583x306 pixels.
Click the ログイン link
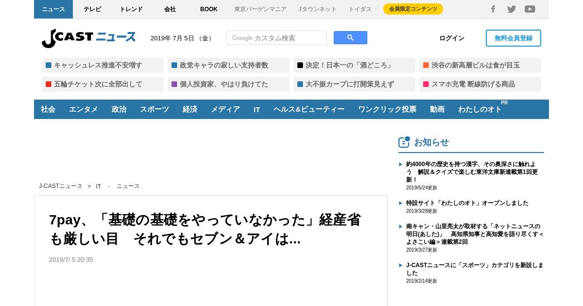(x=452, y=38)
